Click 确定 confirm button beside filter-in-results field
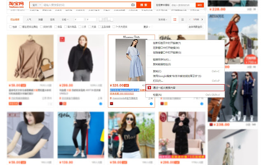The image size is (264, 165). (200, 5)
